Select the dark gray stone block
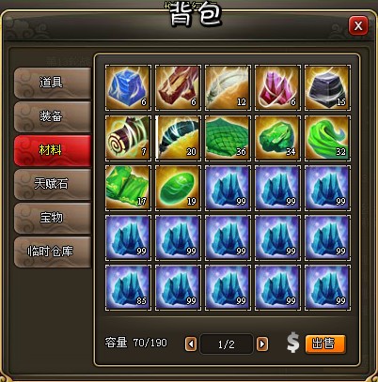 [x=327, y=87]
